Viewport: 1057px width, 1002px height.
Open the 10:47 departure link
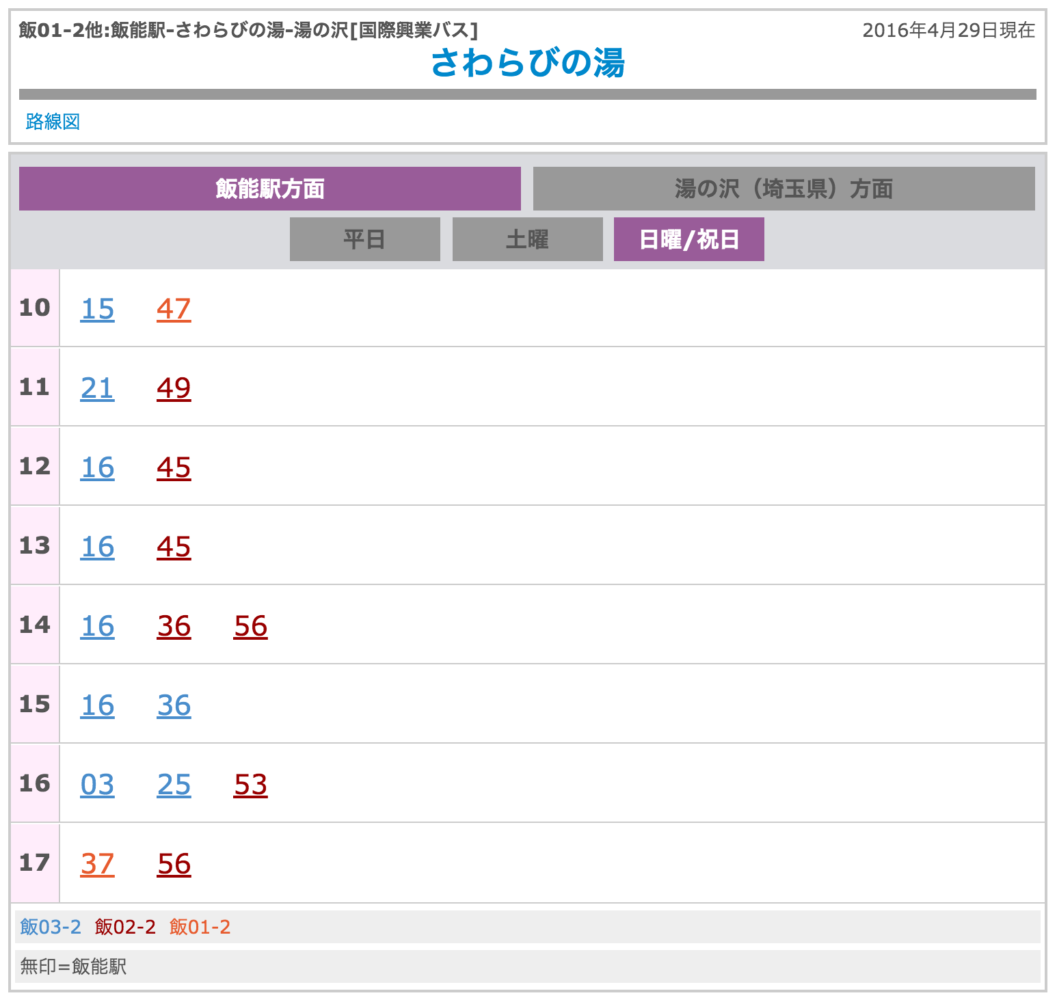coord(174,309)
